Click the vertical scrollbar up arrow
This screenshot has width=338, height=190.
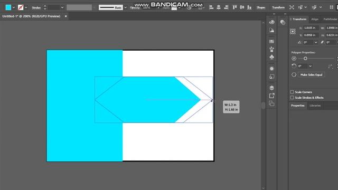tap(263, 22)
